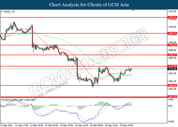This screenshot has height=127, width=178.
Task: Click the 18 Sep 22:01 time label
Action: pos(112,125)
